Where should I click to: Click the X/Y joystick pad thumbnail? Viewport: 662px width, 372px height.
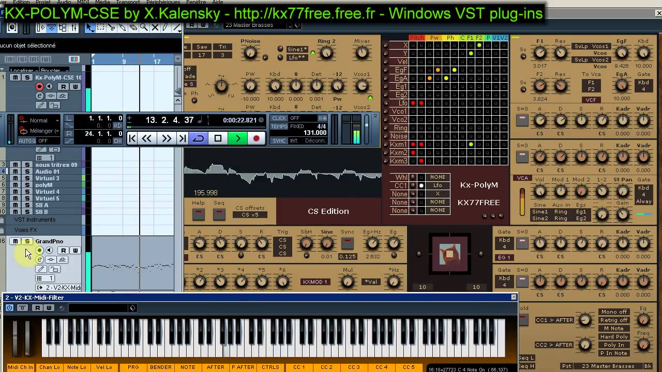tap(449, 254)
